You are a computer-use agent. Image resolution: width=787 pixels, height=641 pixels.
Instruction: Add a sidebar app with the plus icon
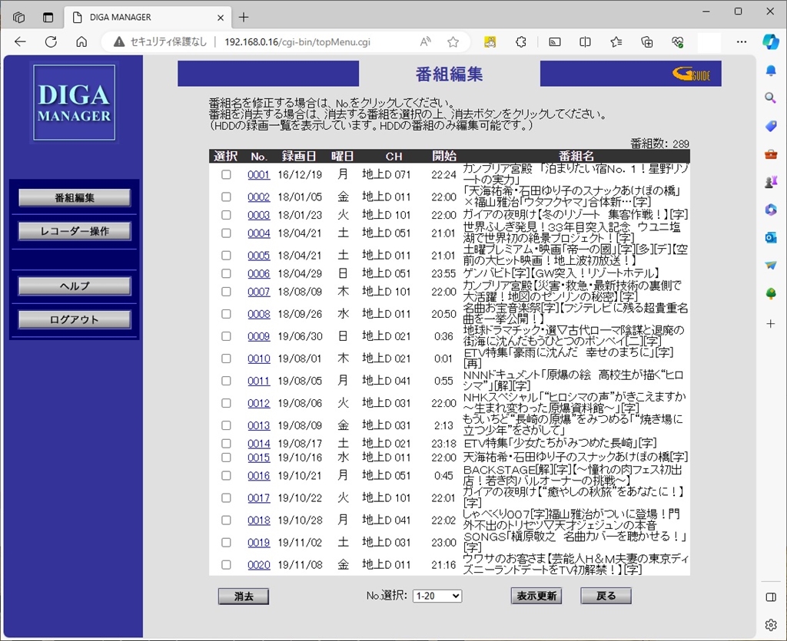(x=771, y=324)
